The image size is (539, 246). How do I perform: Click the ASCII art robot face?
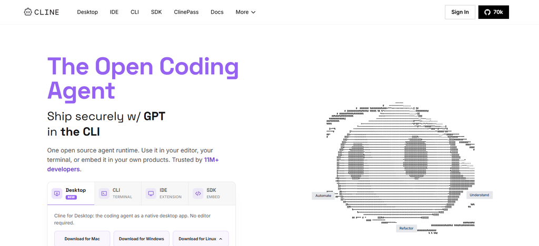click(401, 168)
